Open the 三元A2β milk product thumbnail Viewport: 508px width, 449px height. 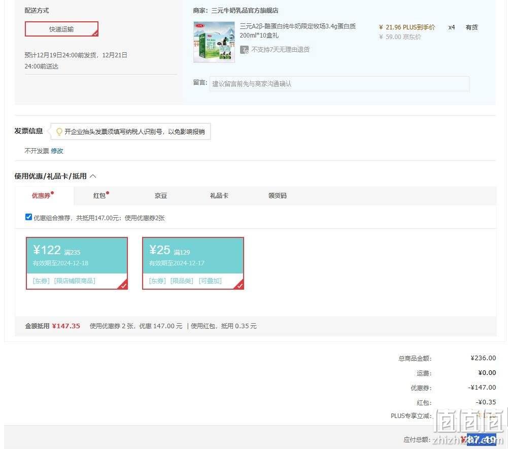(214, 42)
